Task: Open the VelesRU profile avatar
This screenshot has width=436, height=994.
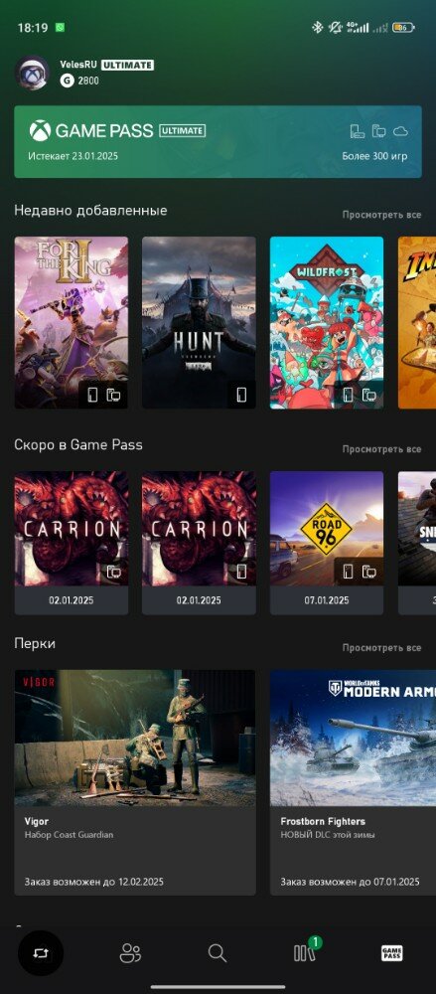Action: pyautogui.click(x=33, y=73)
